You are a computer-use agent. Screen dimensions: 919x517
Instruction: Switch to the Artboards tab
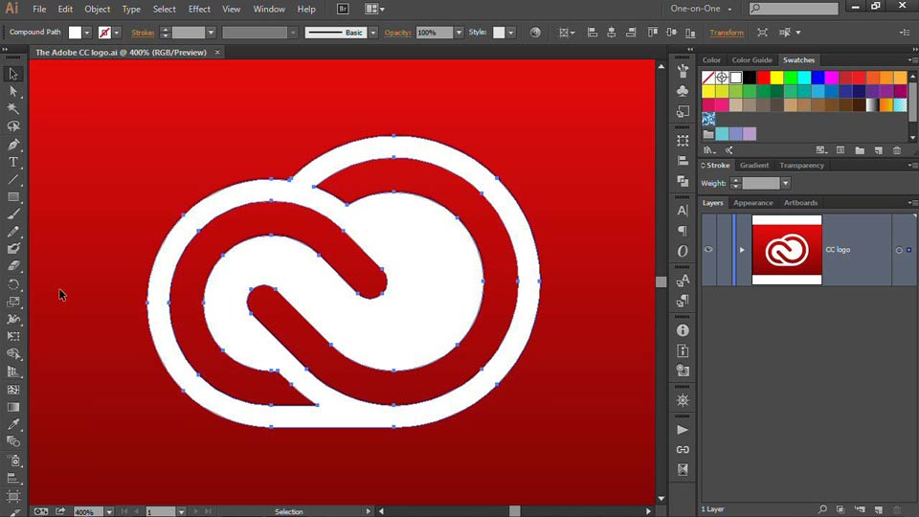pos(800,203)
